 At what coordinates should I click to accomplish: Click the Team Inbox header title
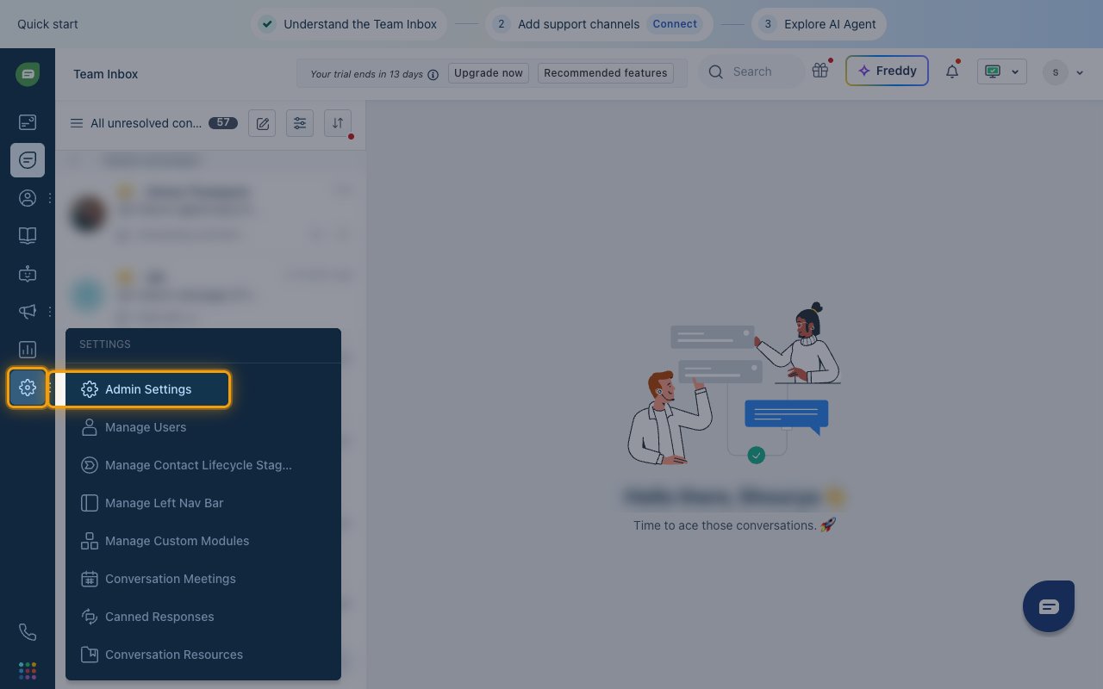click(106, 74)
